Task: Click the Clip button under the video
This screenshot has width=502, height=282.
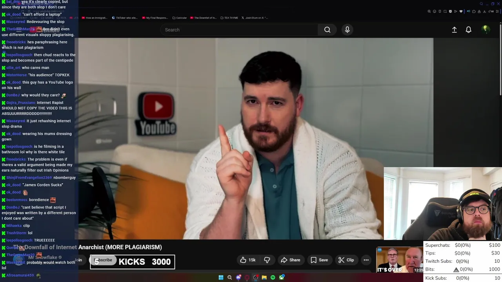Action: pos(346,260)
